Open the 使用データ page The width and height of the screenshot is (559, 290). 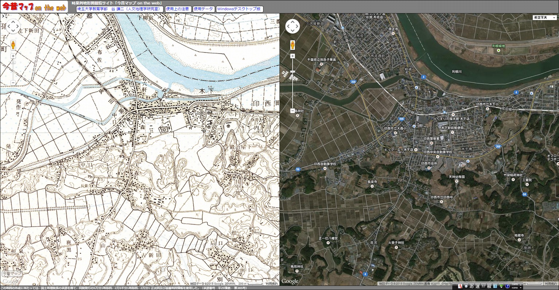[x=203, y=9]
